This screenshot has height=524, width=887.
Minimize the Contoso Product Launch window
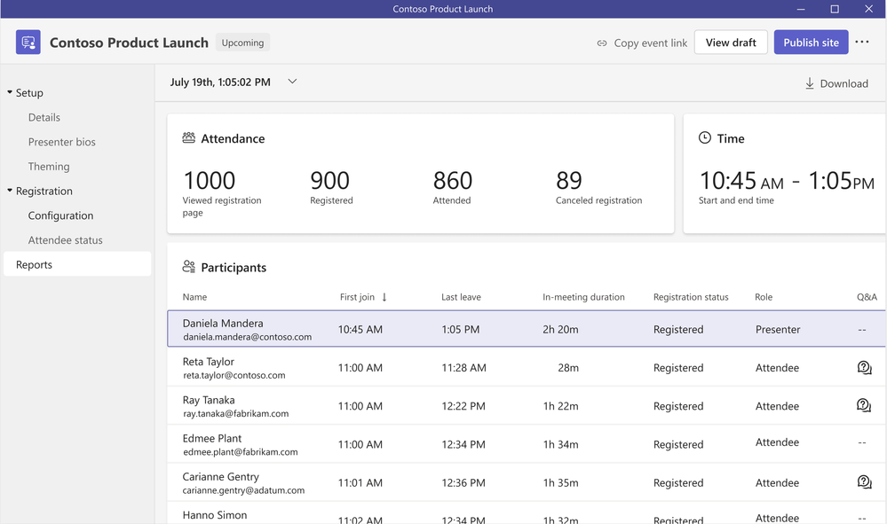click(801, 9)
